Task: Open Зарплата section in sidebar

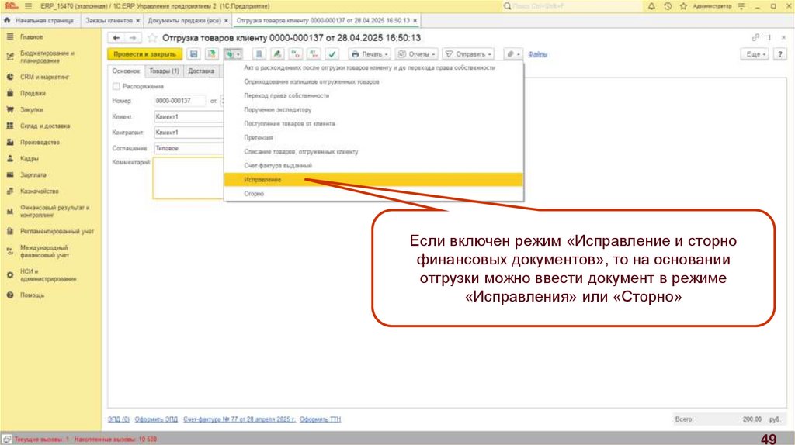Action: [x=33, y=174]
